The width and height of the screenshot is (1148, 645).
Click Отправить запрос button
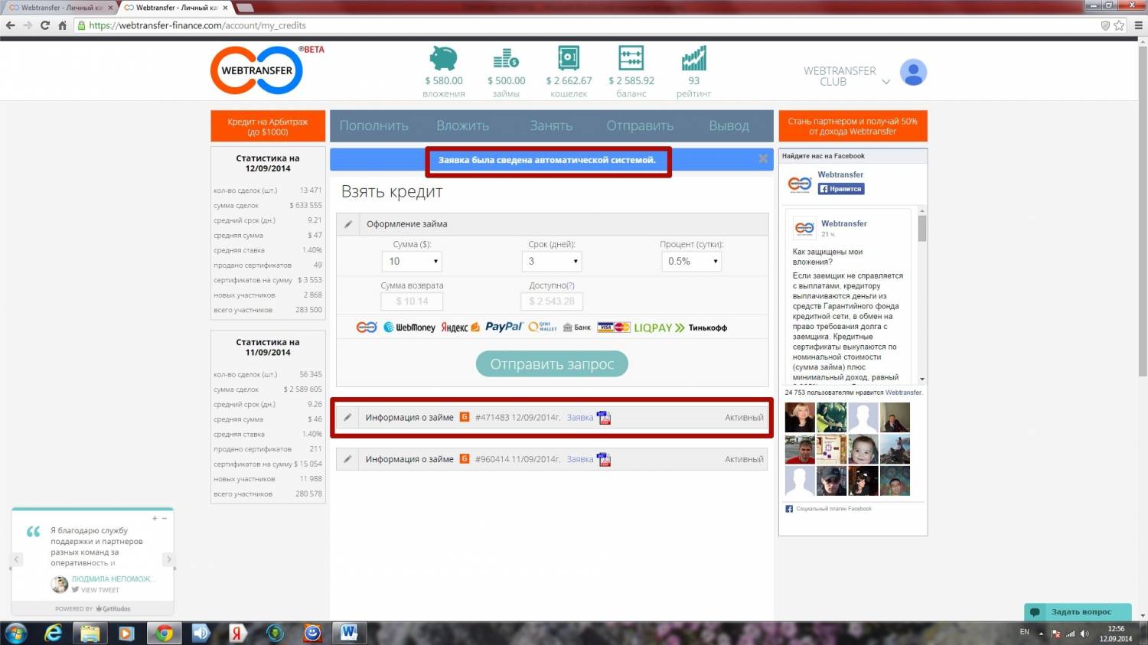coord(552,364)
